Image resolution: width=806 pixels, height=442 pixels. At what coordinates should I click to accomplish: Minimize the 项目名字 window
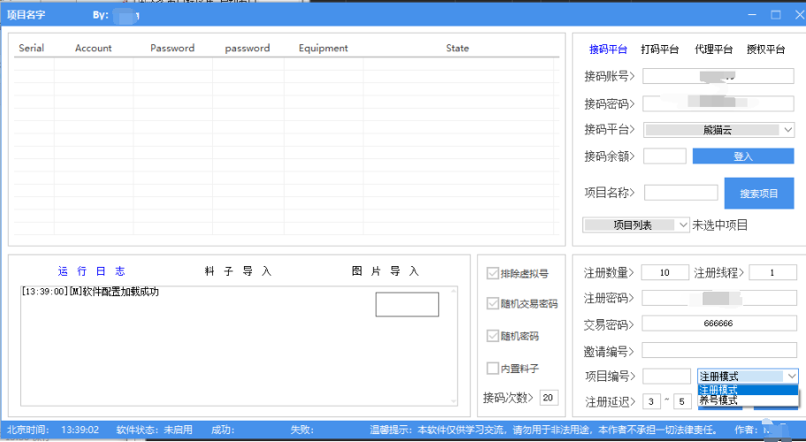pos(753,15)
